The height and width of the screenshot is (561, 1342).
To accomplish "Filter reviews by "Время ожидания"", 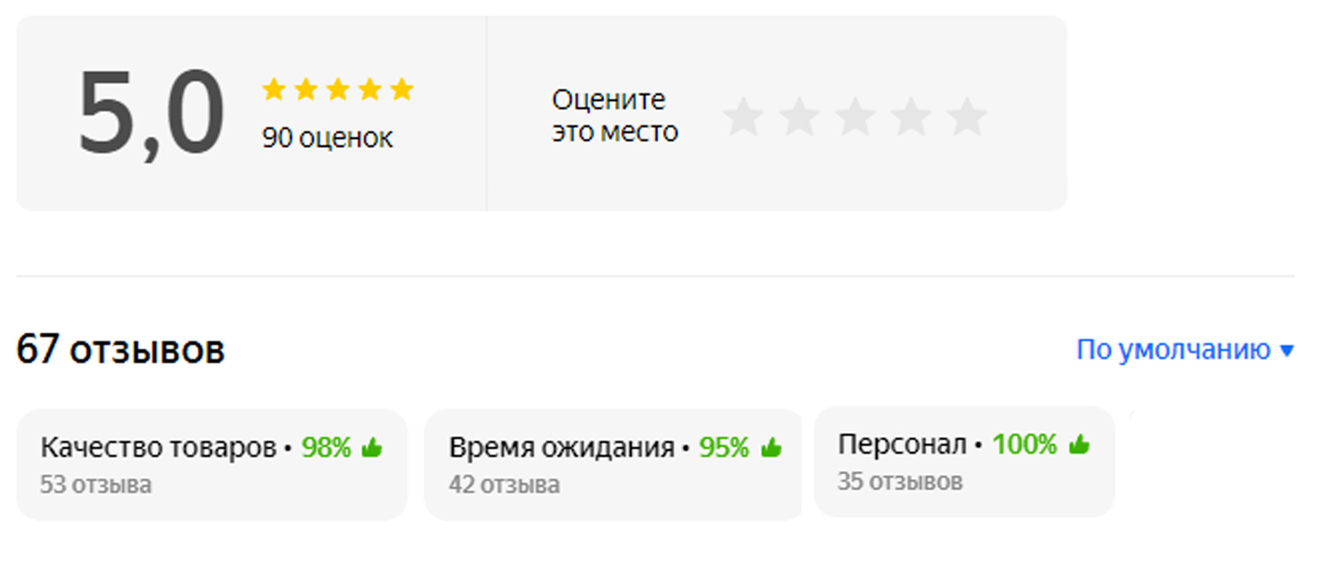I will pyautogui.click(x=612, y=464).
